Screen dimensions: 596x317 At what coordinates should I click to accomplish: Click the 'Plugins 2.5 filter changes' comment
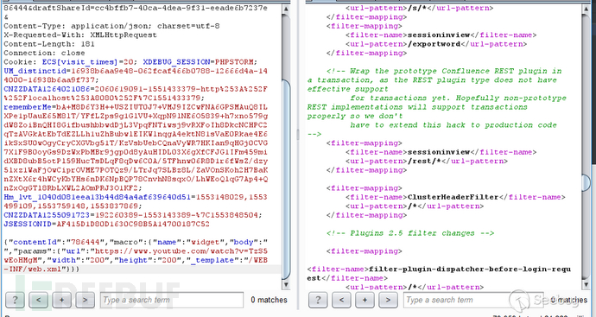(409, 233)
